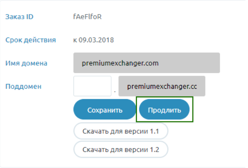Save the subdomain settings
248x168 pixels.
point(105,110)
